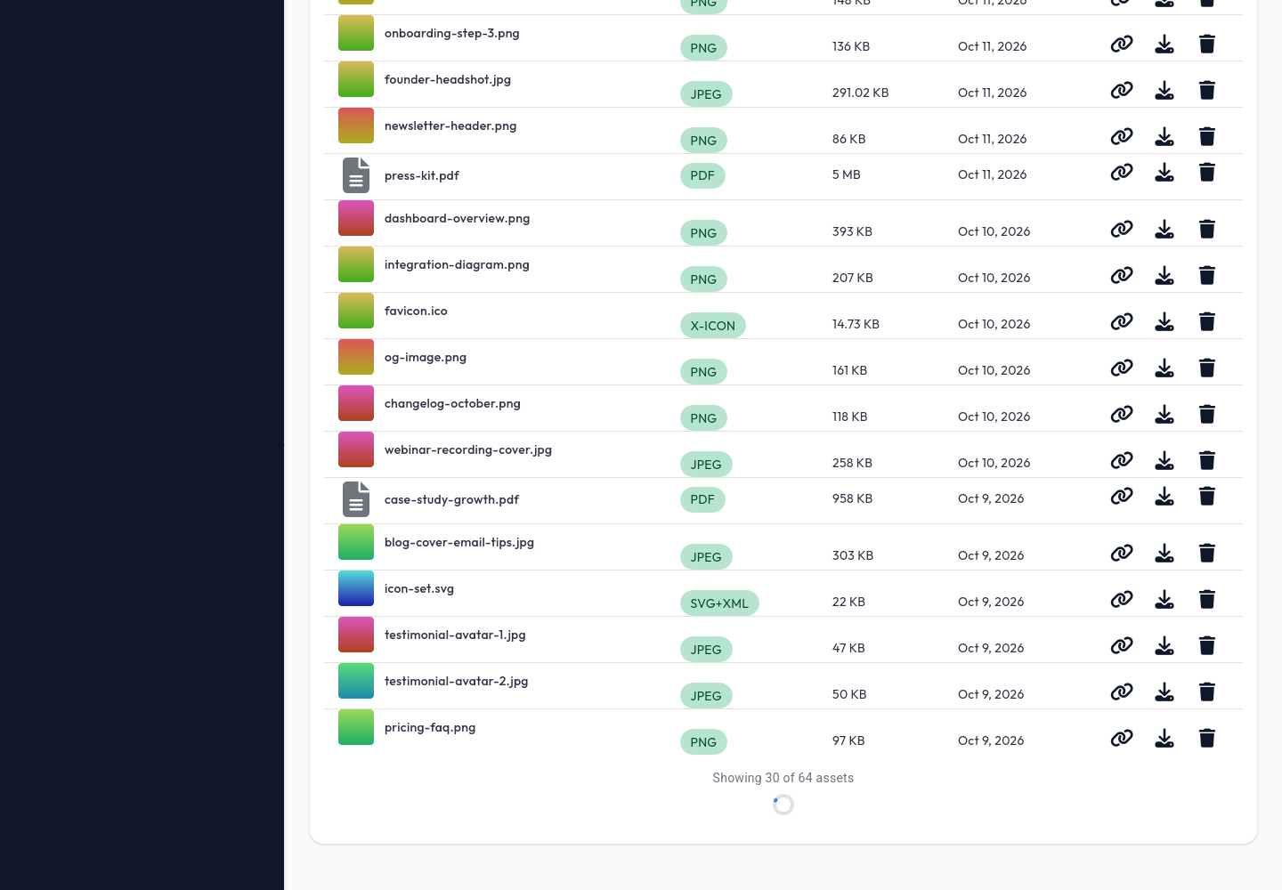Viewport: 1282px width, 890px height.
Task: Click the SVG+XML type badge
Action: (719, 603)
